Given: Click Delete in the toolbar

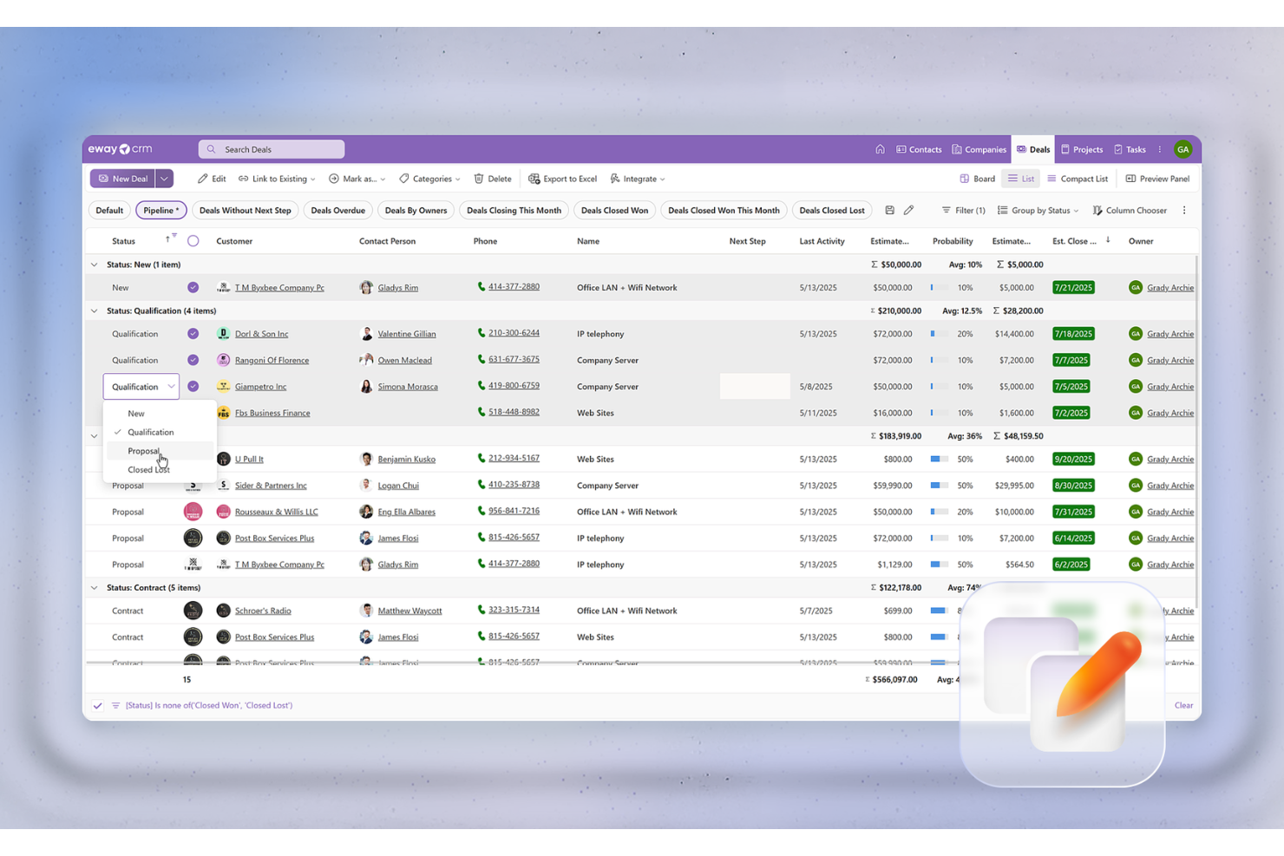Looking at the screenshot, I should 492,179.
